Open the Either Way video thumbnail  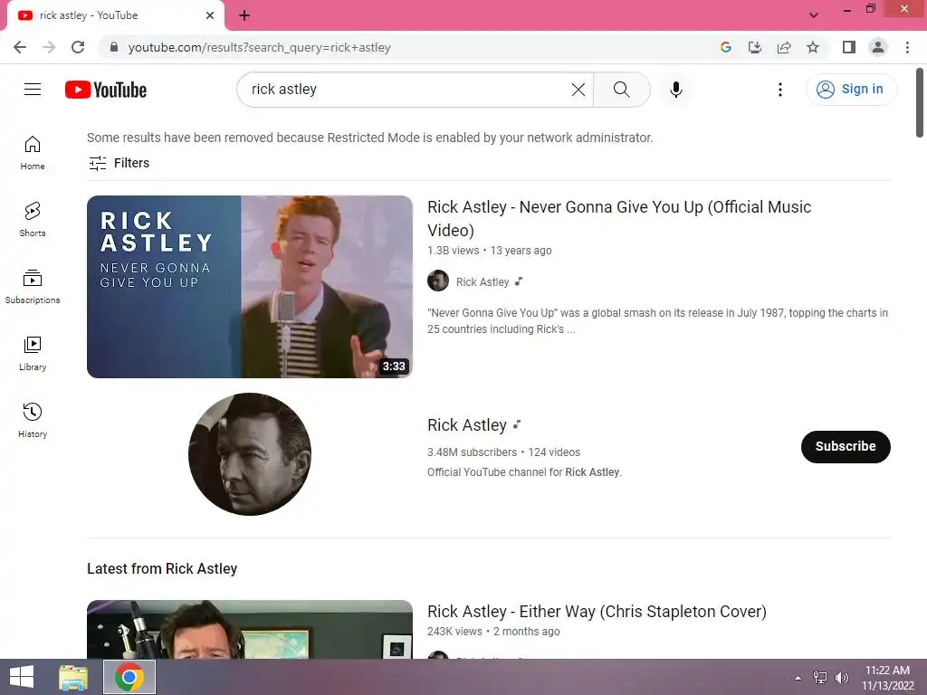click(x=250, y=630)
